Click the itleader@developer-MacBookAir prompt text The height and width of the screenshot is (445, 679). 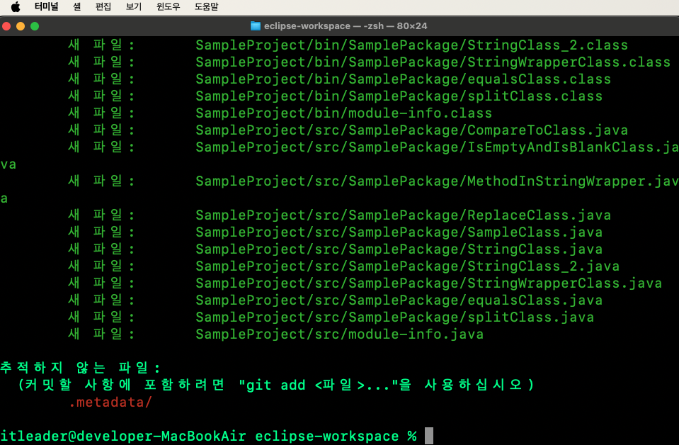pos(123,436)
